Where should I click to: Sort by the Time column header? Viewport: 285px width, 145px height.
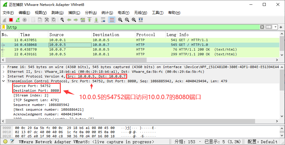coord(34,35)
